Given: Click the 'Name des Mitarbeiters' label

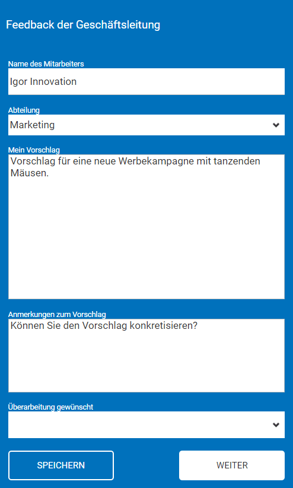Looking at the screenshot, I should click(46, 64).
